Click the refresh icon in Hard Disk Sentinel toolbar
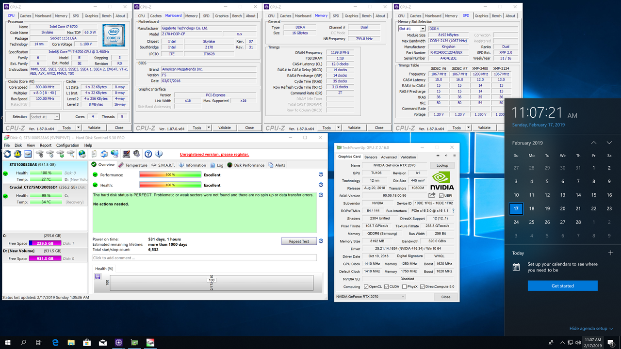The width and height of the screenshot is (621, 349). point(7,154)
